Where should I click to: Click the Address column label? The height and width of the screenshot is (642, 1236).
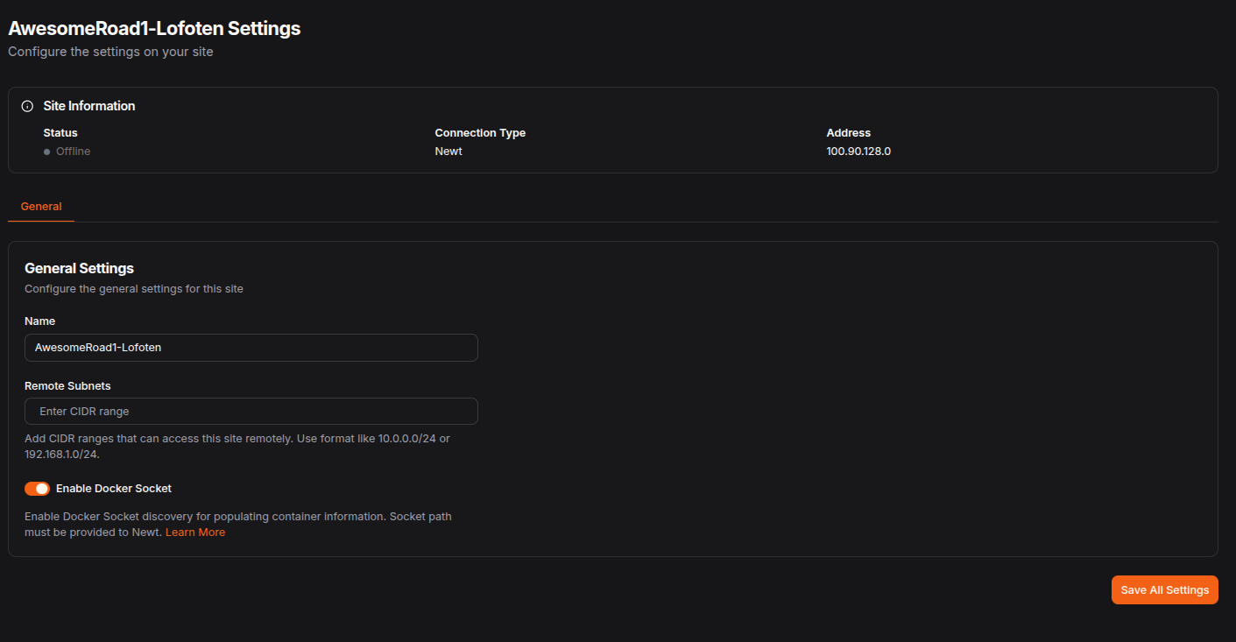(849, 133)
